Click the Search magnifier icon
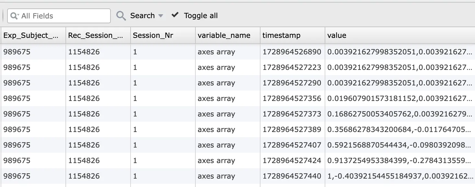The width and height of the screenshot is (475, 187). (121, 16)
